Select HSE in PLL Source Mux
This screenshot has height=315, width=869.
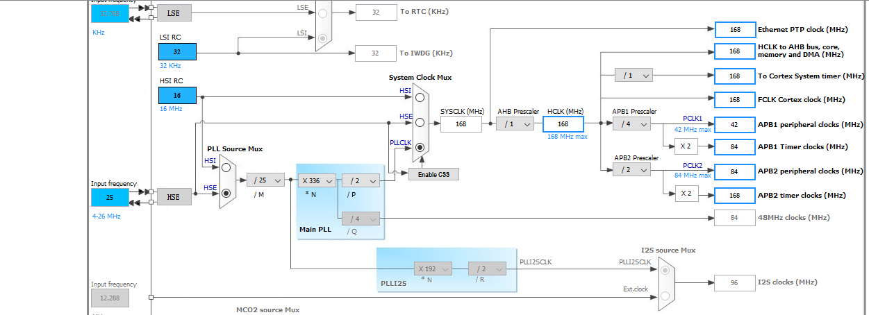pos(225,194)
